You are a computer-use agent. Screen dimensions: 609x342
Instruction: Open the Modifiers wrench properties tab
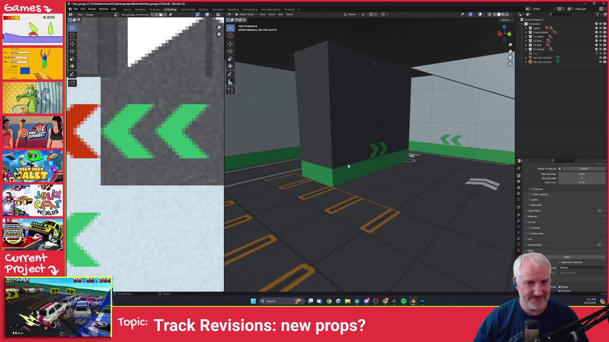click(x=519, y=221)
